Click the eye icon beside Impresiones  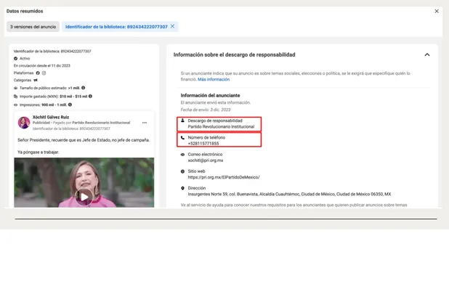point(15,105)
